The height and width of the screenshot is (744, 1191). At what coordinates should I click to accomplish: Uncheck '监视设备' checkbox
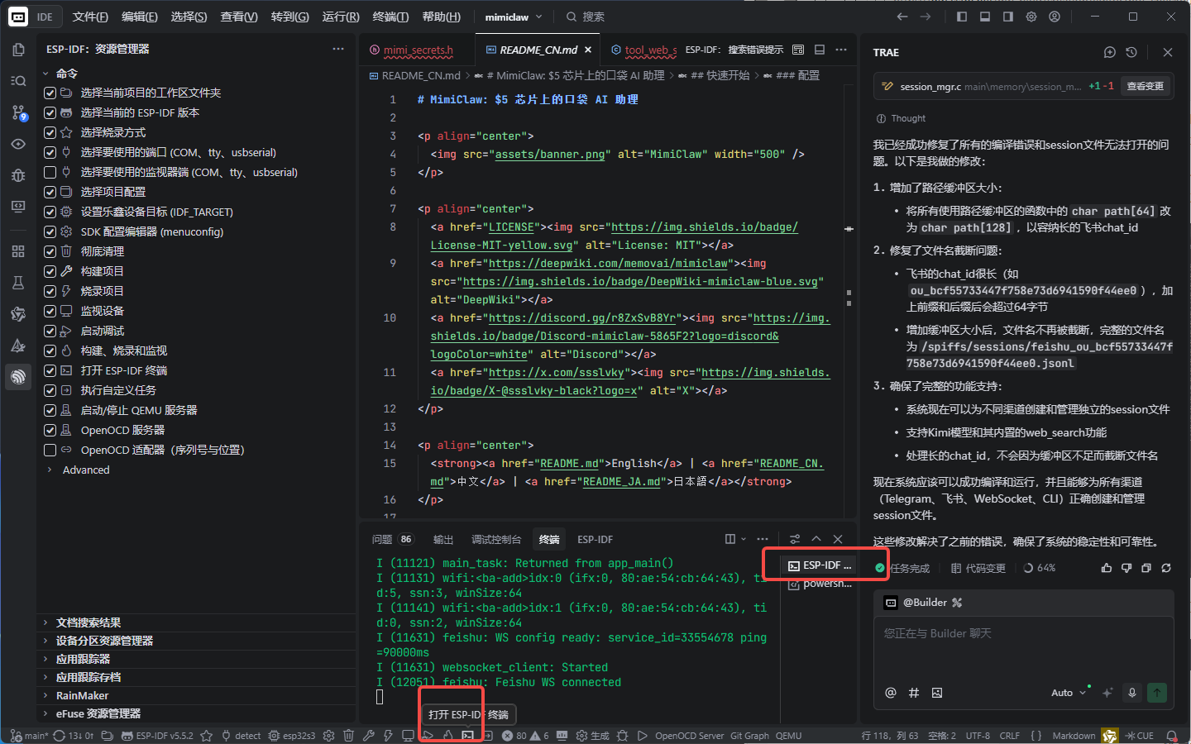pyautogui.click(x=50, y=311)
